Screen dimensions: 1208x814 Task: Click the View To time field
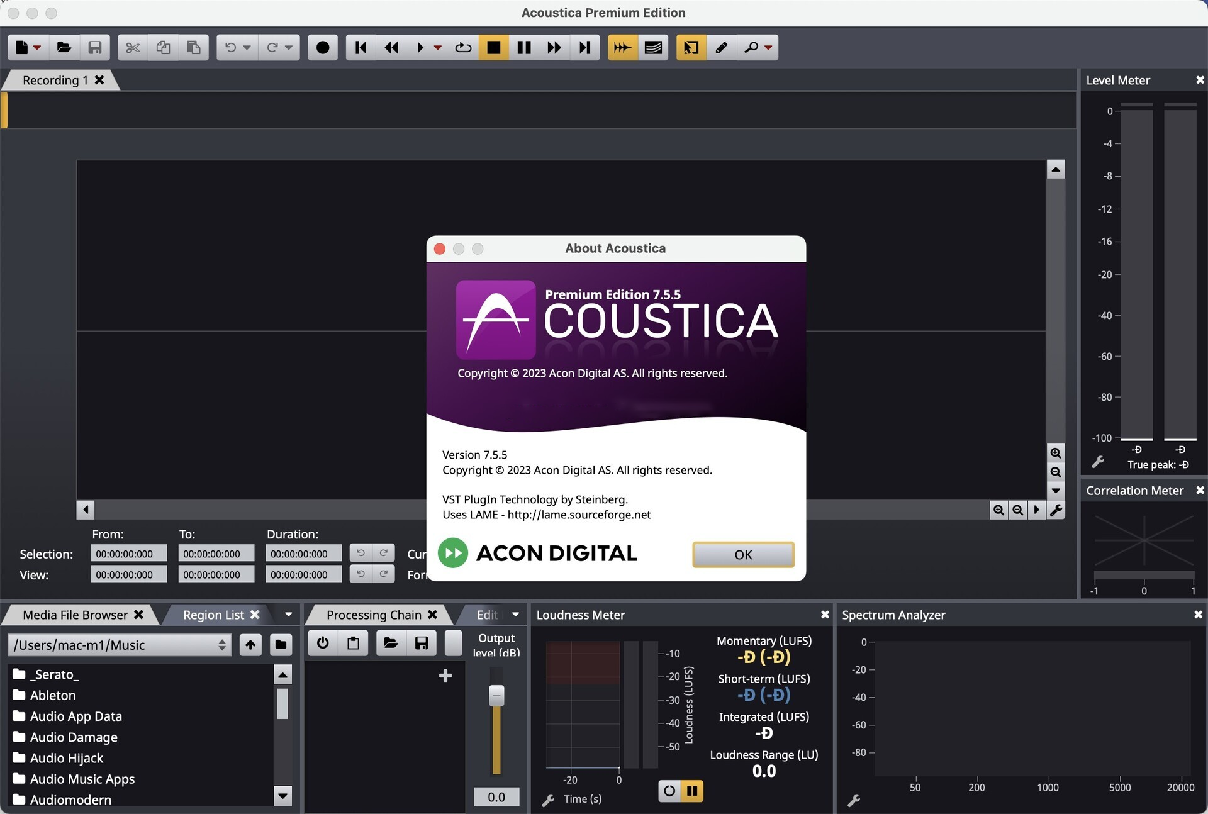coord(216,574)
